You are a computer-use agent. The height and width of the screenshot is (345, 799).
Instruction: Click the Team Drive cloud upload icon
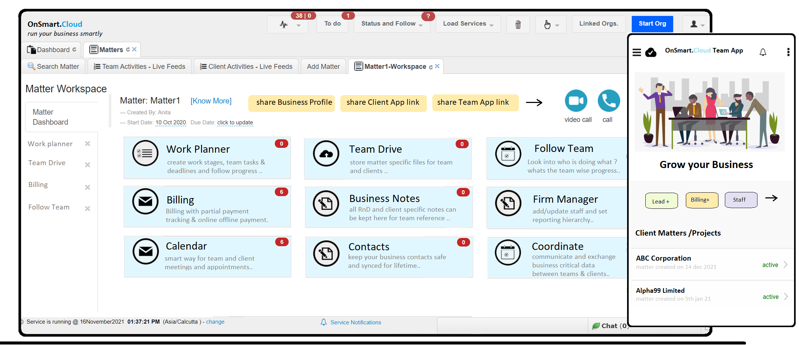(326, 154)
